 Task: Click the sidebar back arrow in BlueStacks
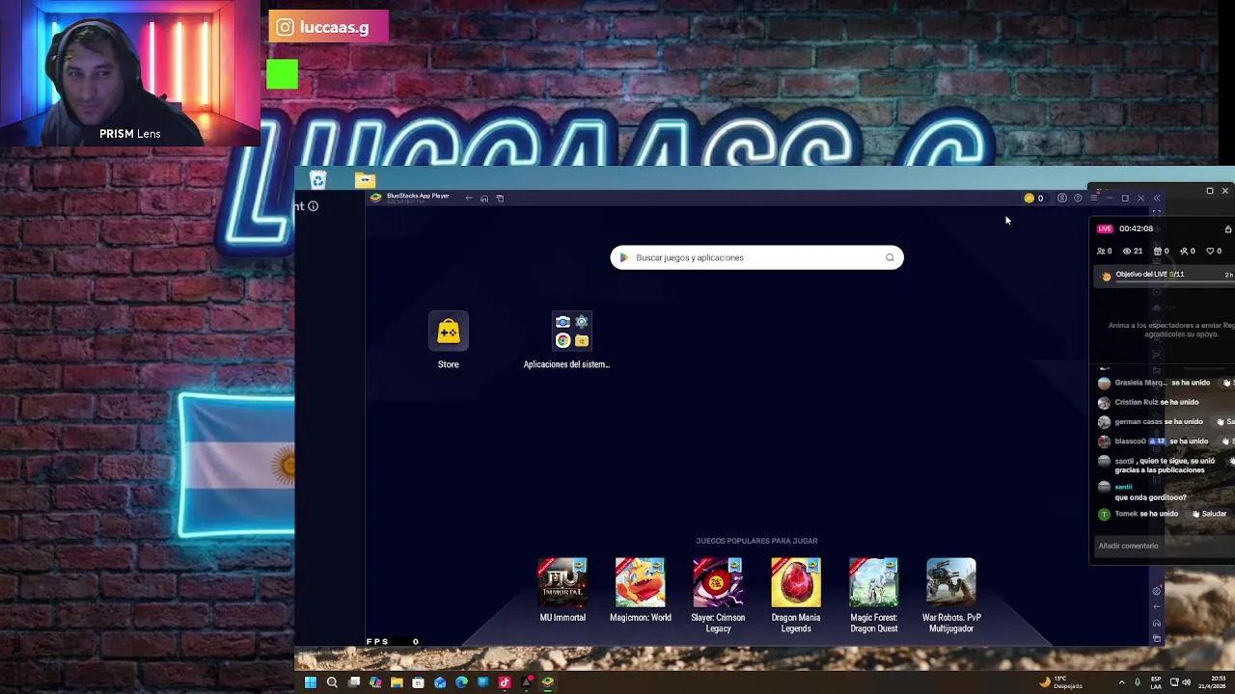pyautogui.click(x=1157, y=607)
